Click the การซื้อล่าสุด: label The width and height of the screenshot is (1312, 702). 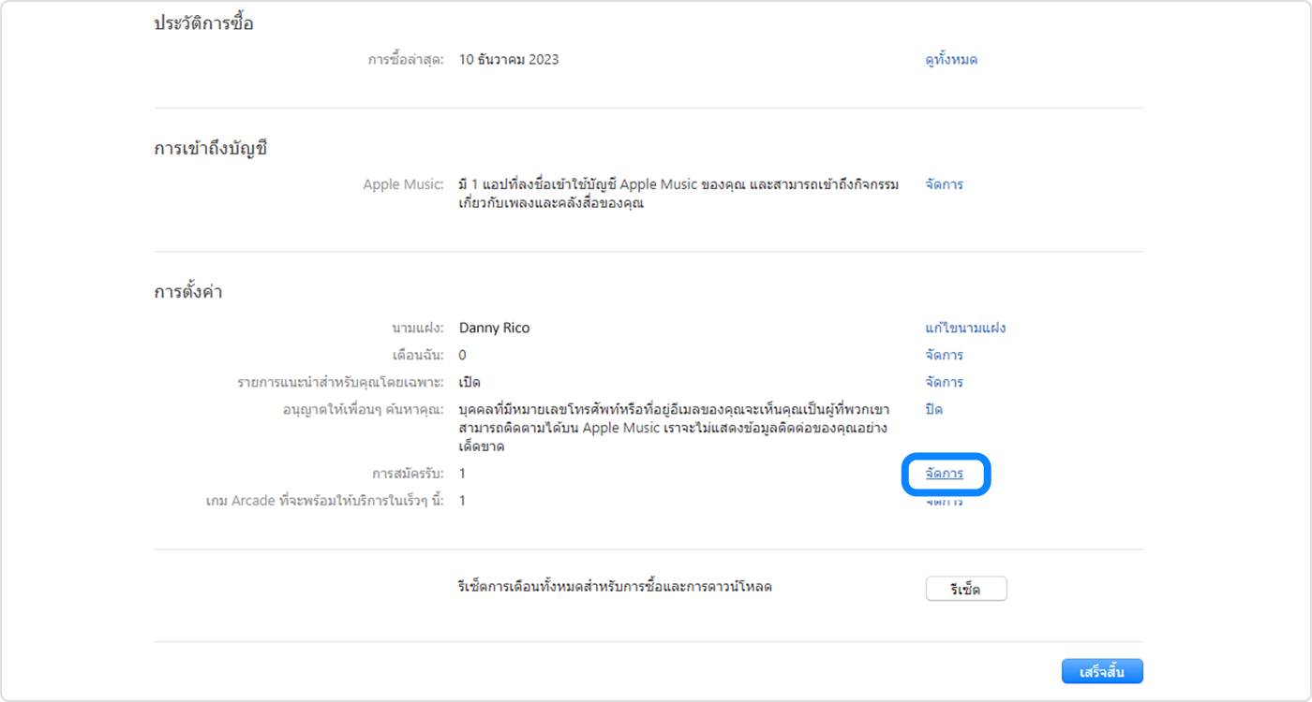coord(406,60)
